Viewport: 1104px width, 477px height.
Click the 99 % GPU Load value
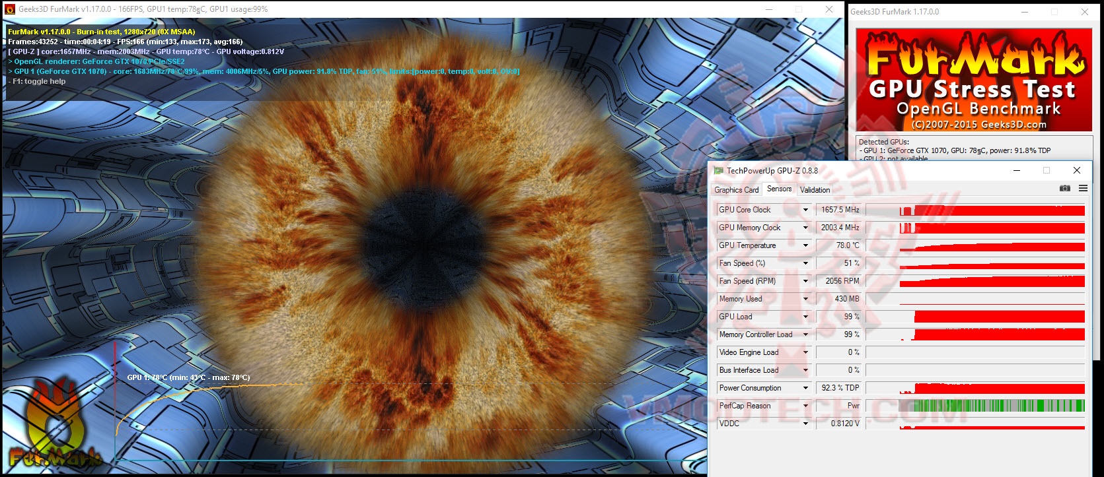[839, 317]
